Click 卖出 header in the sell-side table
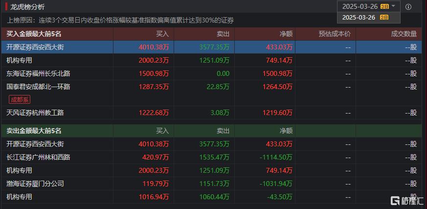427x209 pixels. [x=223, y=131]
